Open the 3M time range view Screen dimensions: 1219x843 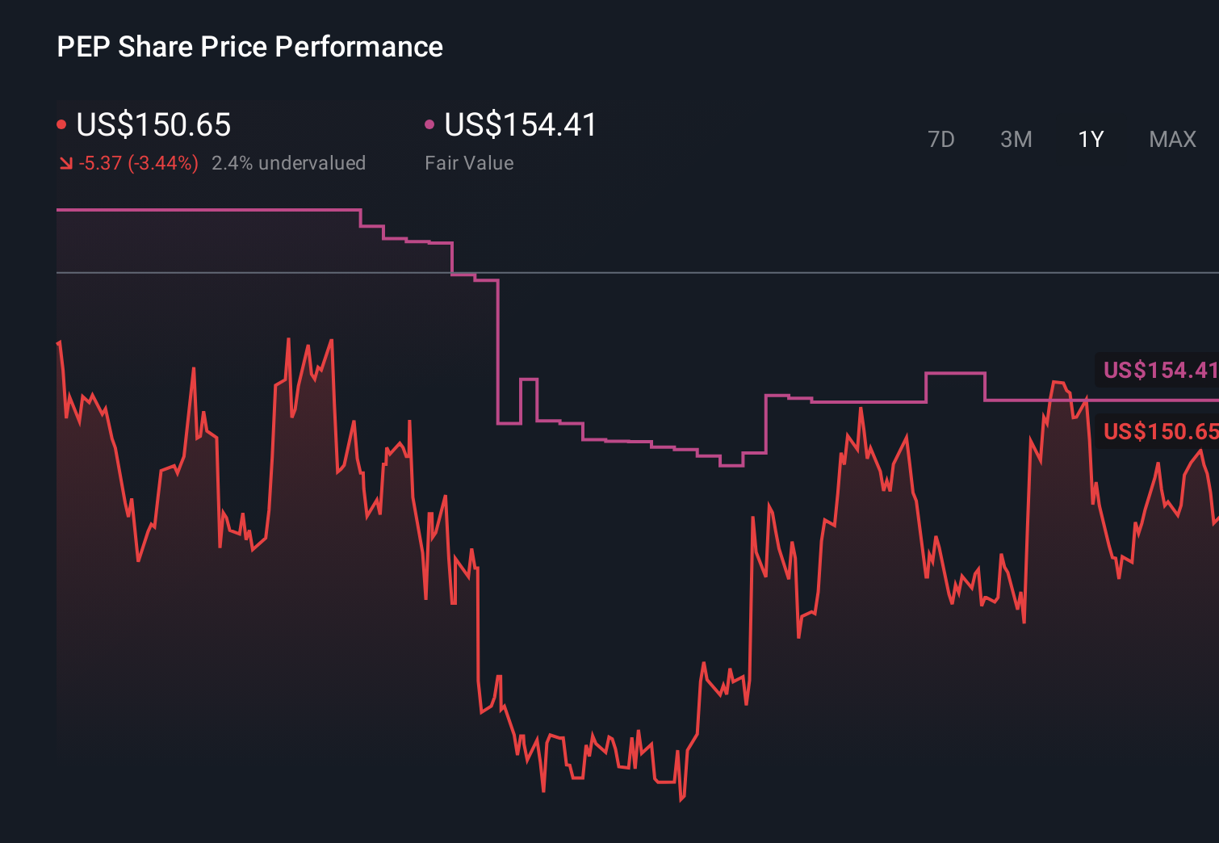(x=1016, y=139)
